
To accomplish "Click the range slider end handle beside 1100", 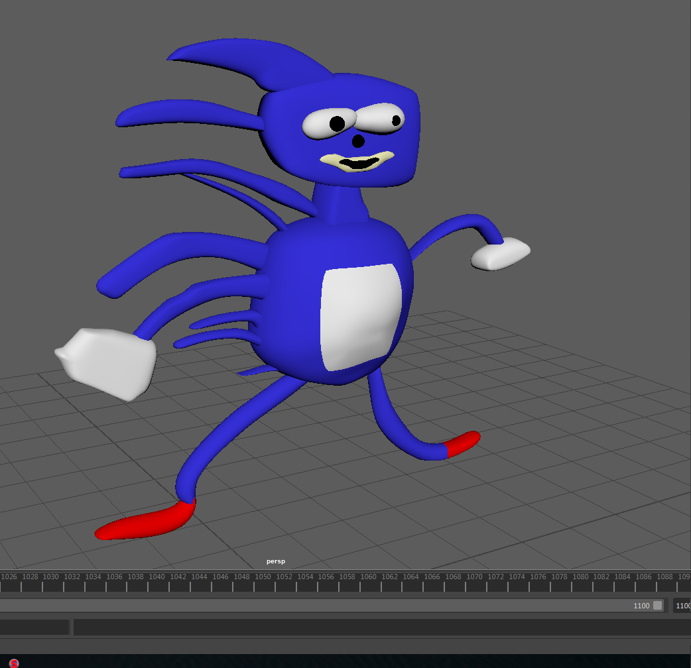I will 657,606.
